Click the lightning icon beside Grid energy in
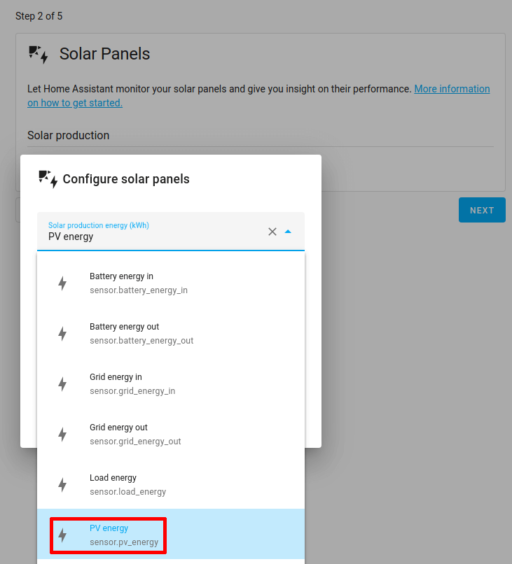This screenshot has width=512, height=564. (x=62, y=383)
